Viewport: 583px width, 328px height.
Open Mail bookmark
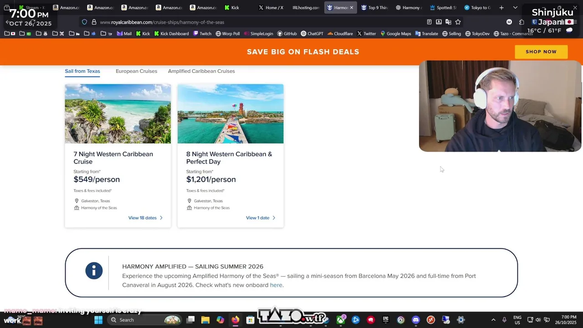[124, 34]
